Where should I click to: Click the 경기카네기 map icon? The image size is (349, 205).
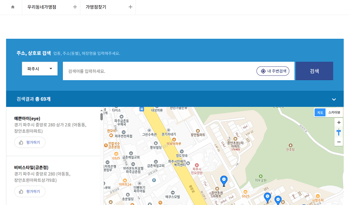[169, 130]
